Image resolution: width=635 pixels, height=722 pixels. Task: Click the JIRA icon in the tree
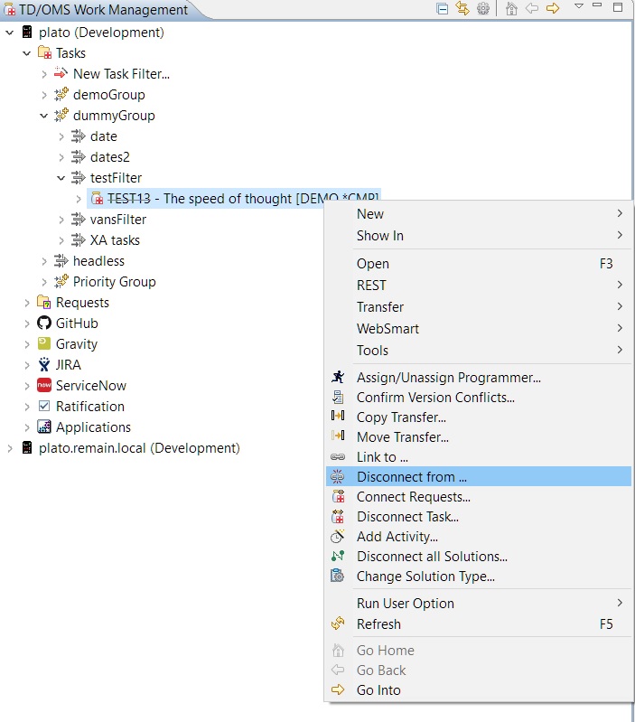tap(44, 365)
